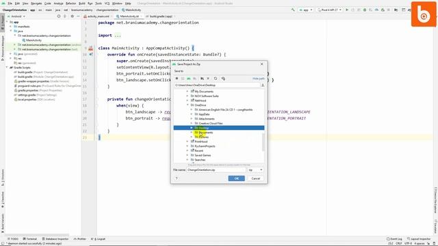Click the Home directory icon in Save dialog
Screen dimensions: 438x246
177,79
